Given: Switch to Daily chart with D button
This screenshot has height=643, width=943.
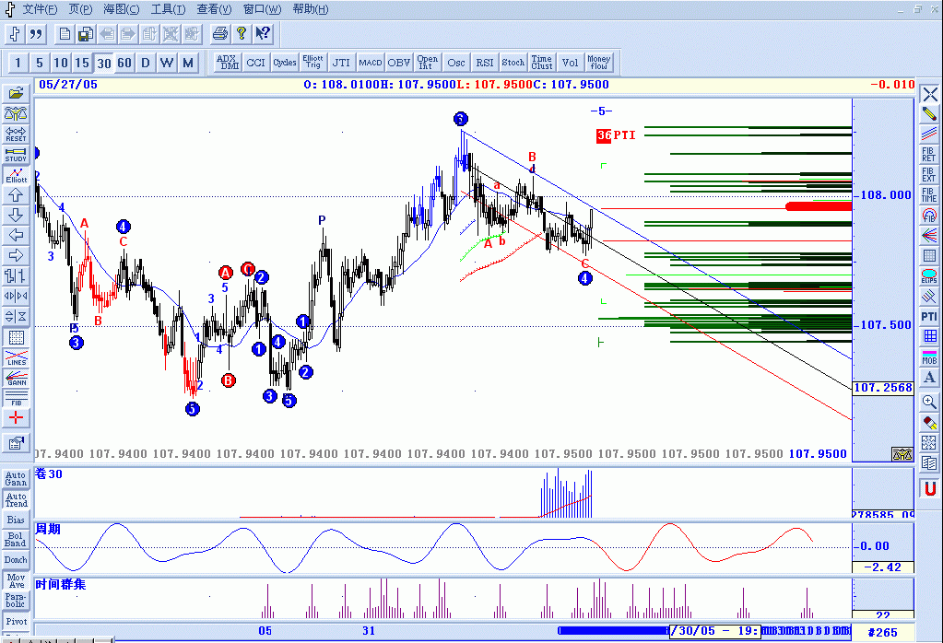Looking at the screenshot, I should [146, 63].
